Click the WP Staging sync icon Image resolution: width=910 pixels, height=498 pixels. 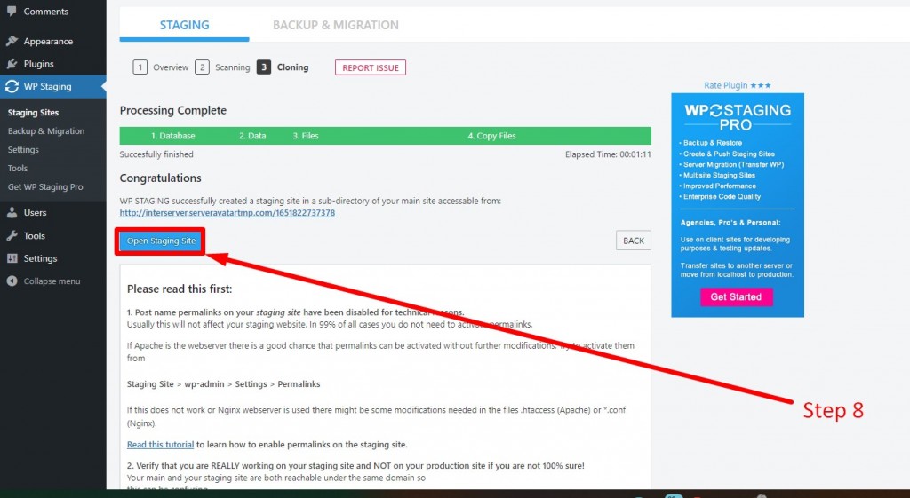[12, 86]
